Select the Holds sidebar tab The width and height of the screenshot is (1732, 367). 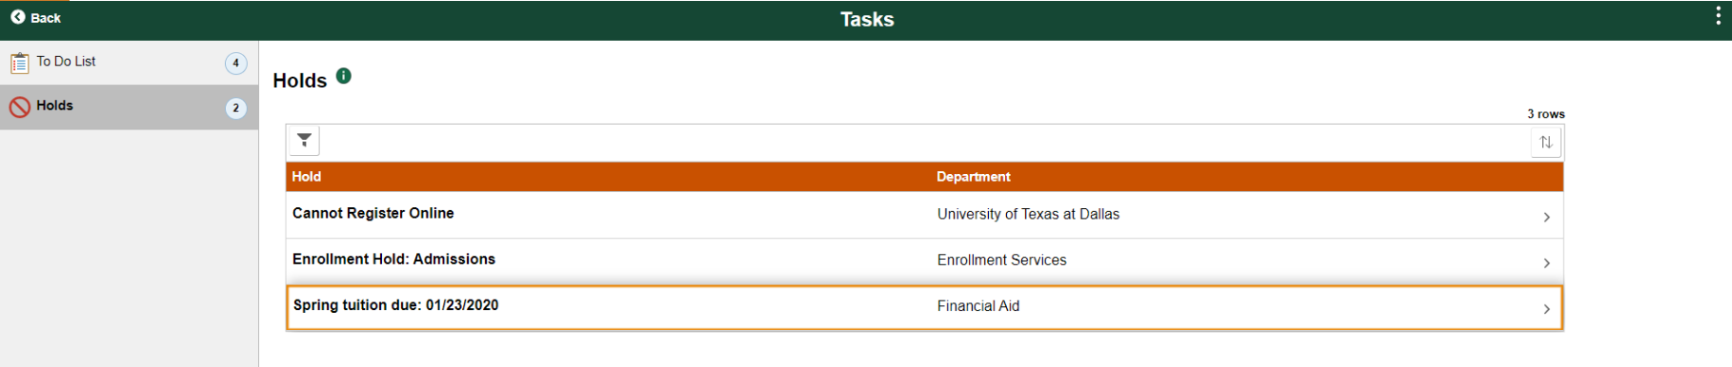129,107
